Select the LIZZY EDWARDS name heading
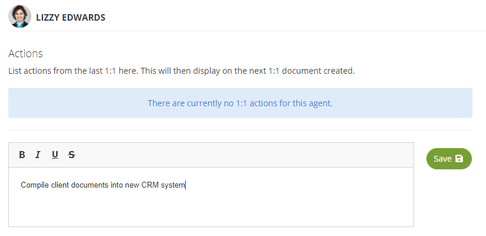This screenshot has height=236, width=486. point(71,17)
